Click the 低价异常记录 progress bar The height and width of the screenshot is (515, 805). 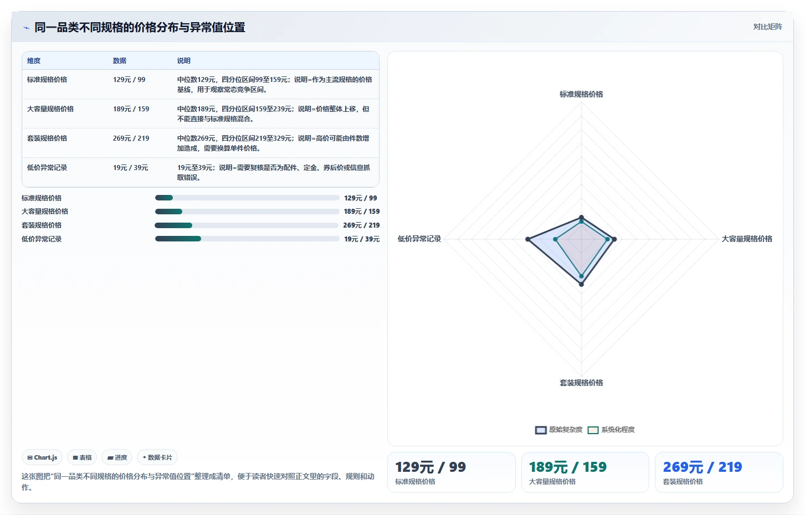tap(247, 239)
